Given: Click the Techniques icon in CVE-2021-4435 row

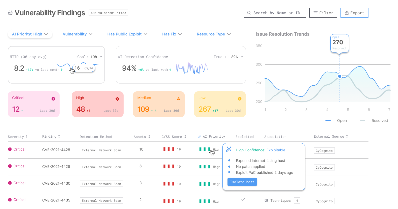Looking at the screenshot, I should point(266,200).
